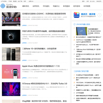Open headline 华为nova 4等机型更新EMUI 9.1
Screen dimensions: 103x103
pyautogui.click(x=45, y=84)
